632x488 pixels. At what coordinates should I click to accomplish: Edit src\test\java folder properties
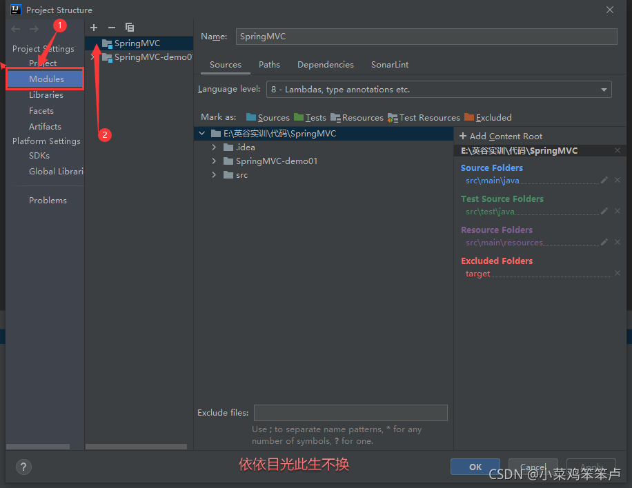(x=604, y=211)
